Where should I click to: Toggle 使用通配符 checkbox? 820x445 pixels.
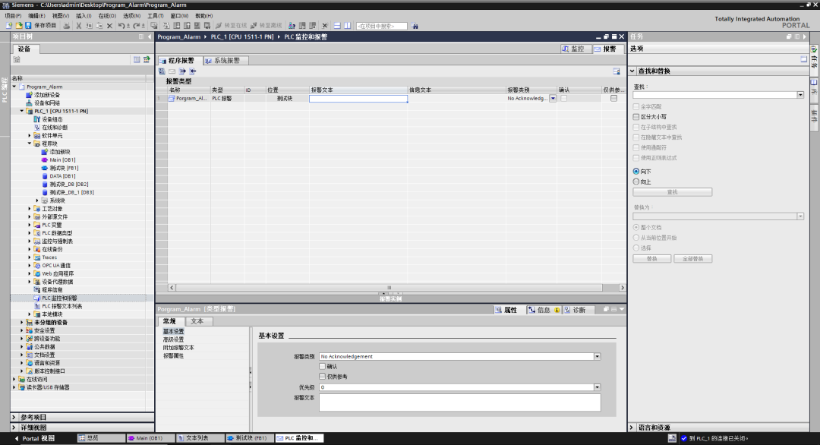point(636,147)
